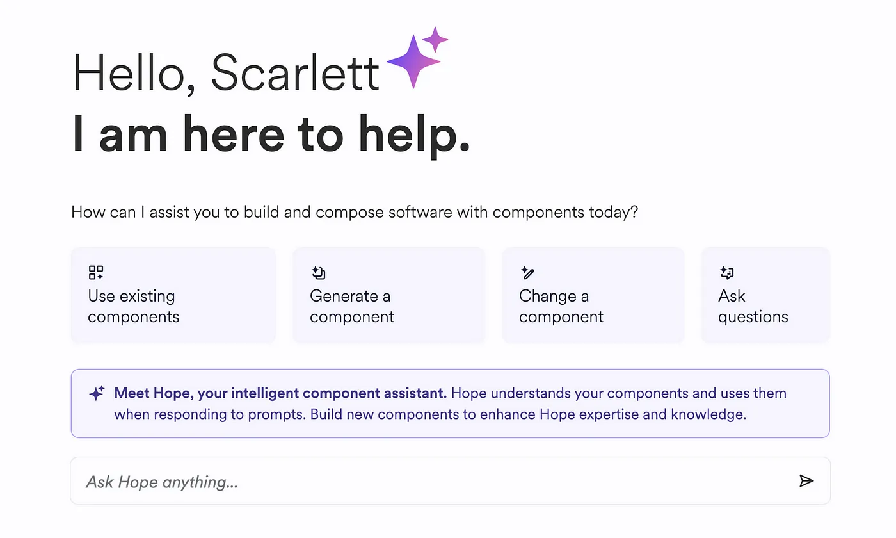The image size is (896, 538).
Task: Focus the "Ask Hope anything..." input field
Action: coord(435,481)
